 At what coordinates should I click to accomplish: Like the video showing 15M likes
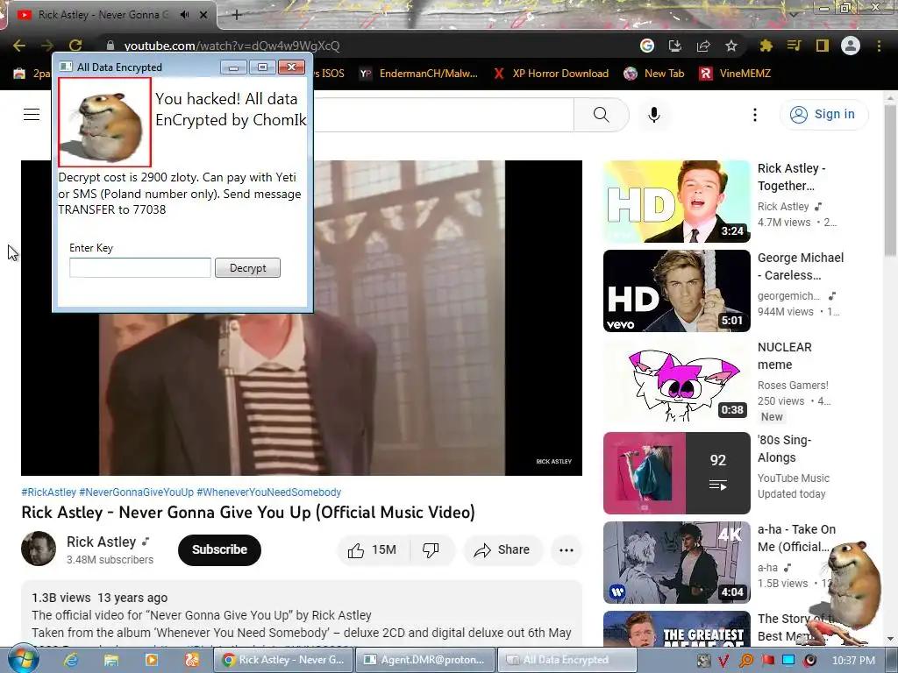(372, 550)
